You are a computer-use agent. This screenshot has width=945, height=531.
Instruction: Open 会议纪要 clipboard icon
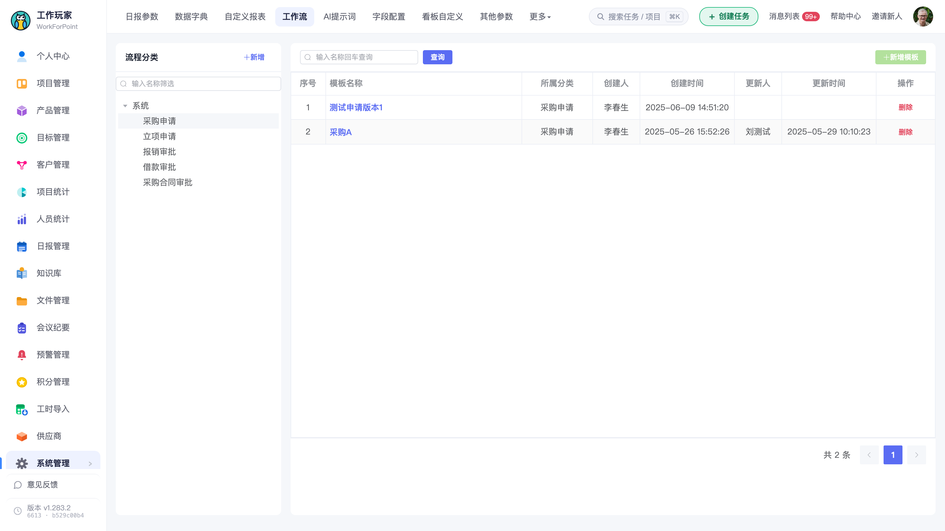click(22, 328)
